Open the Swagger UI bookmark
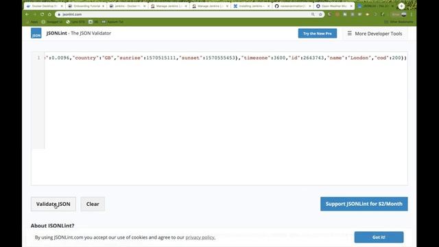The image size is (439, 247). pyautogui.click(x=52, y=22)
